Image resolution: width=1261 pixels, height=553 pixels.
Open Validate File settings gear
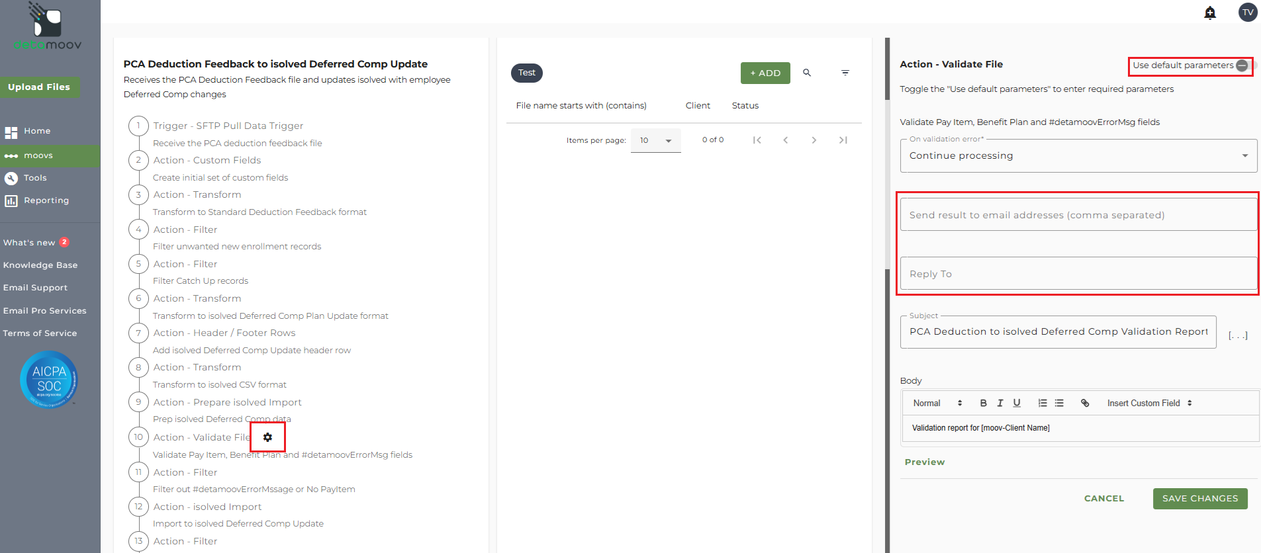pyautogui.click(x=267, y=437)
